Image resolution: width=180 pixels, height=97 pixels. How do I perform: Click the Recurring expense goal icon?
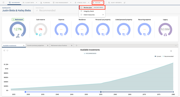click(x=145, y=35)
